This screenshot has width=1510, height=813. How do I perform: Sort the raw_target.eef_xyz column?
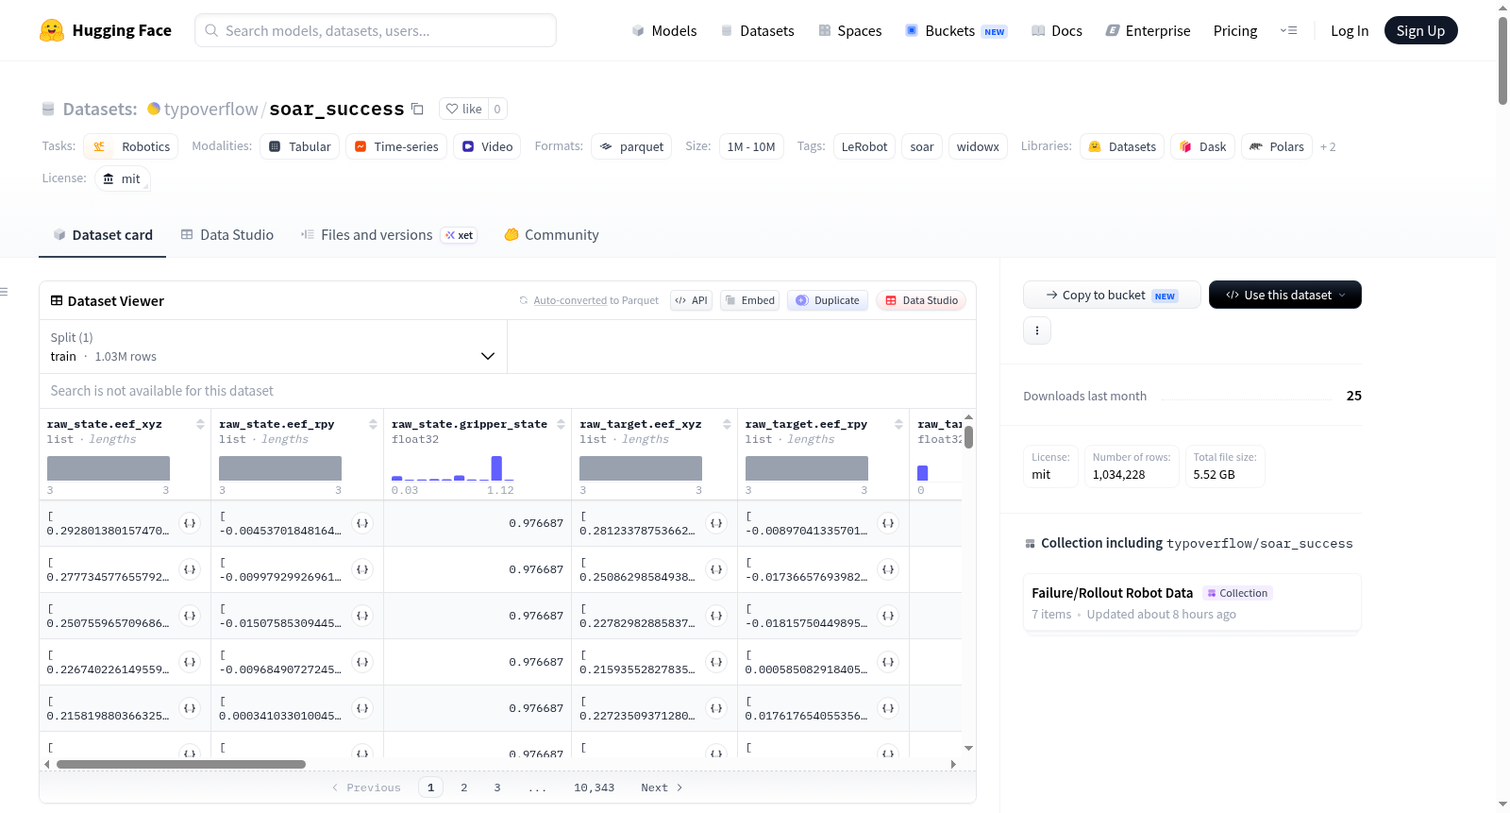[727, 424]
